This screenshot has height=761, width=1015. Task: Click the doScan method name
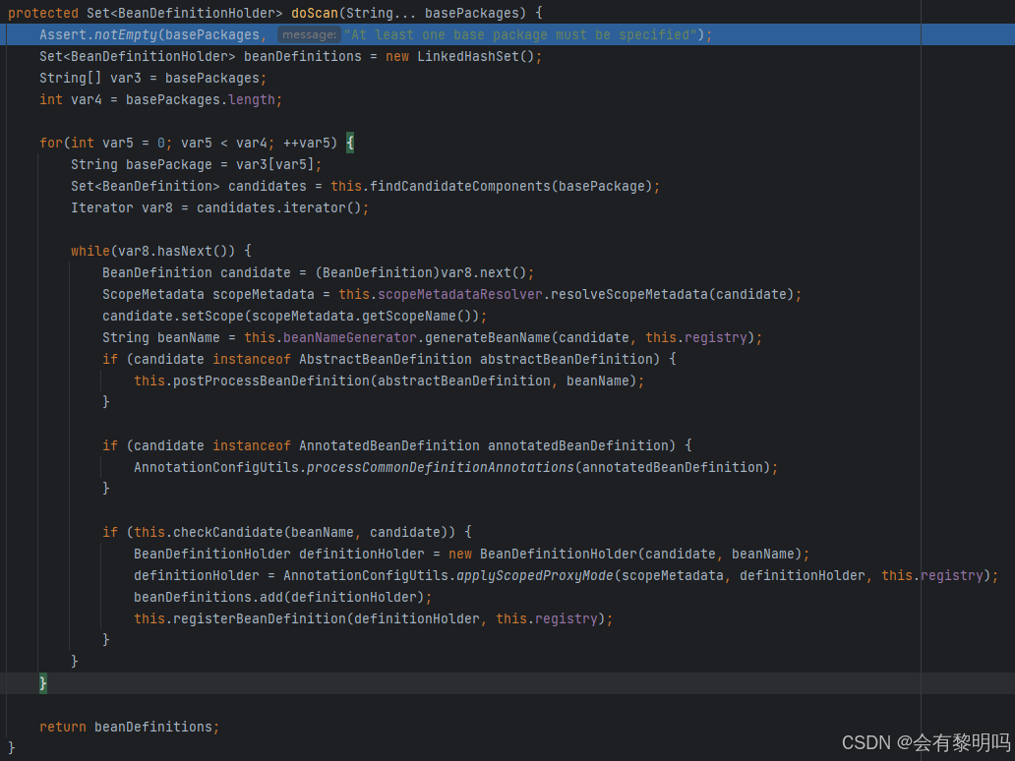(x=315, y=13)
